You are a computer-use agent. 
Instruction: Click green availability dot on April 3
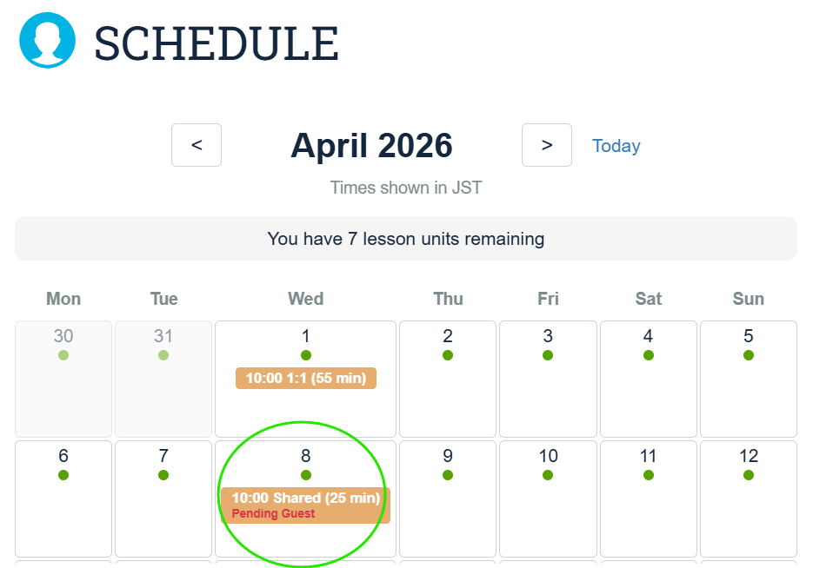click(x=548, y=355)
